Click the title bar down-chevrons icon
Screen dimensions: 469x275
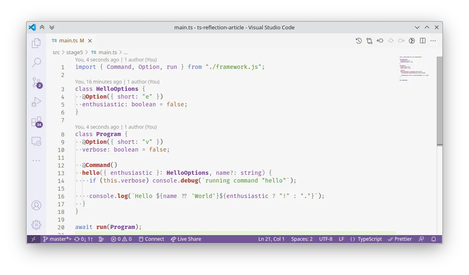click(52, 27)
